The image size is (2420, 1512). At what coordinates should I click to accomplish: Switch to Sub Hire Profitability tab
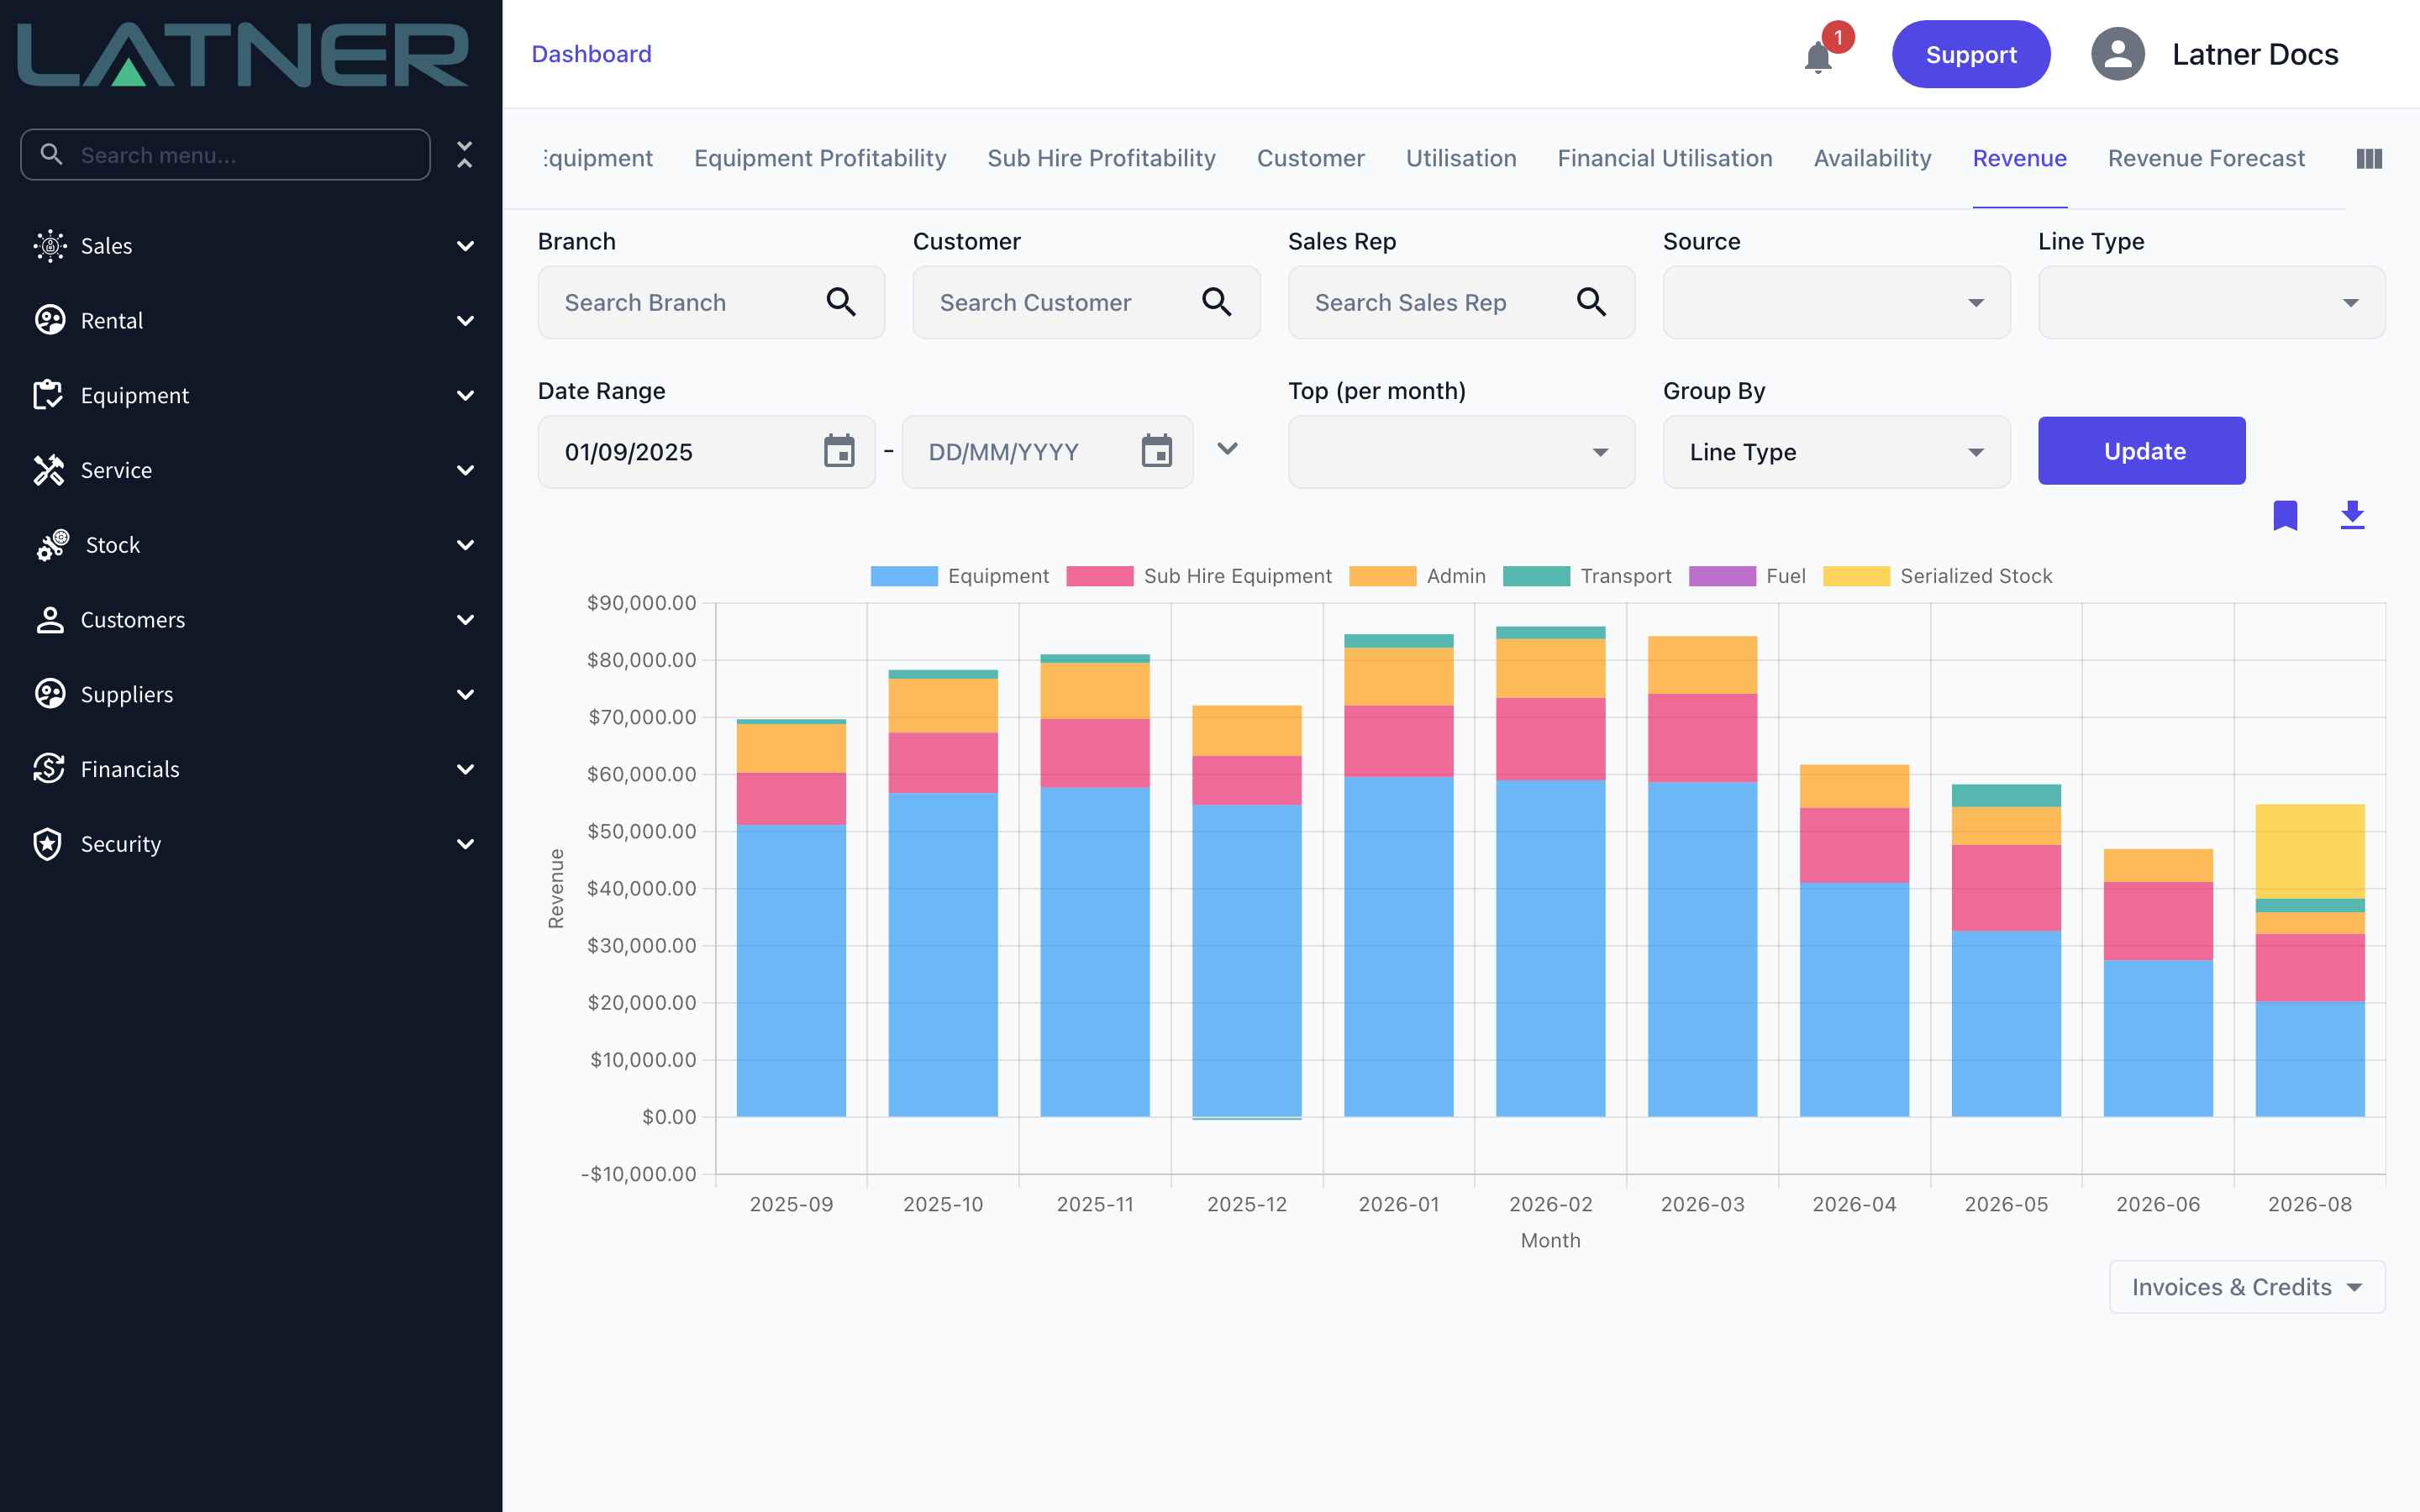tap(1101, 158)
